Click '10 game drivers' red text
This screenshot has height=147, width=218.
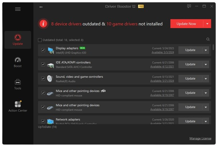point(122,24)
